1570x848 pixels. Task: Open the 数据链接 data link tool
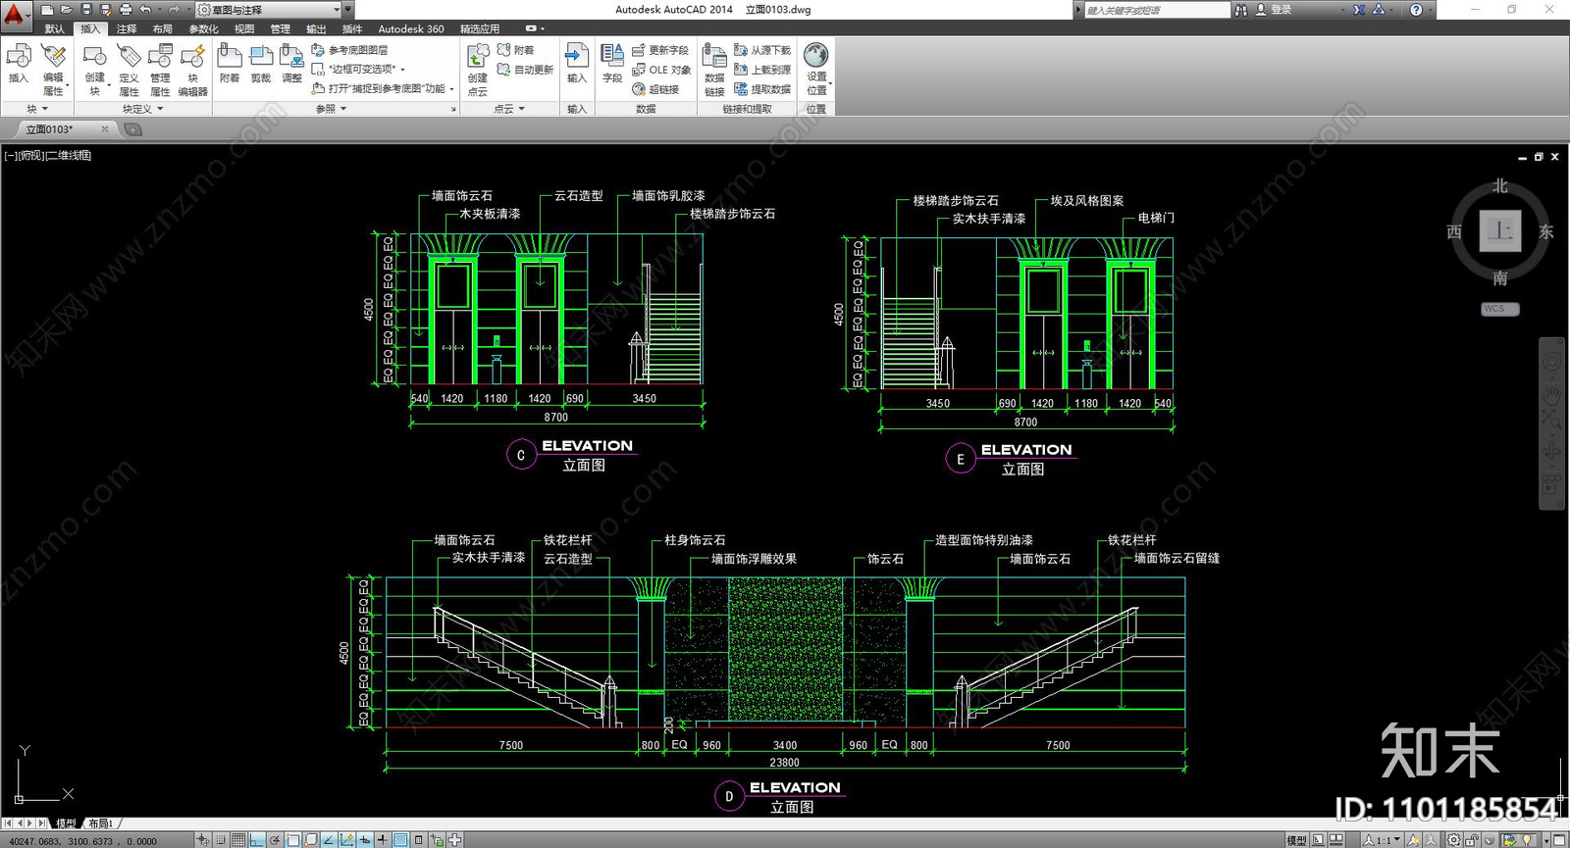(714, 70)
